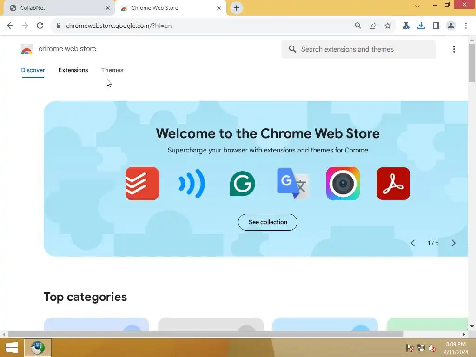This screenshot has width=476, height=357.
Task: Click the See collection button
Action: [x=267, y=222]
